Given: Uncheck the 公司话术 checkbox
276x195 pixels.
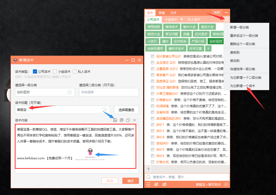Looking at the screenshot, I should [x=35, y=71].
